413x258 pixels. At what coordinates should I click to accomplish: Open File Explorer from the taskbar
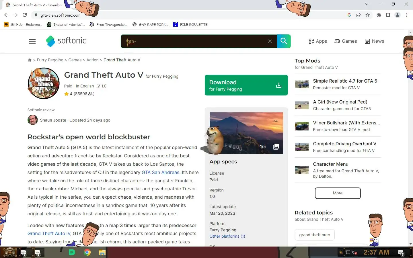[102, 253]
